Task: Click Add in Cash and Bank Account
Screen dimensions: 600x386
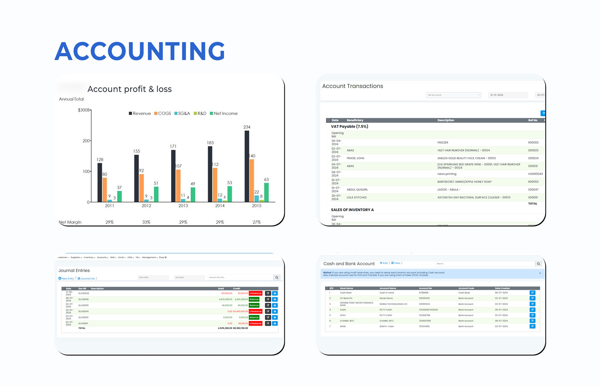Action: pyautogui.click(x=384, y=263)
